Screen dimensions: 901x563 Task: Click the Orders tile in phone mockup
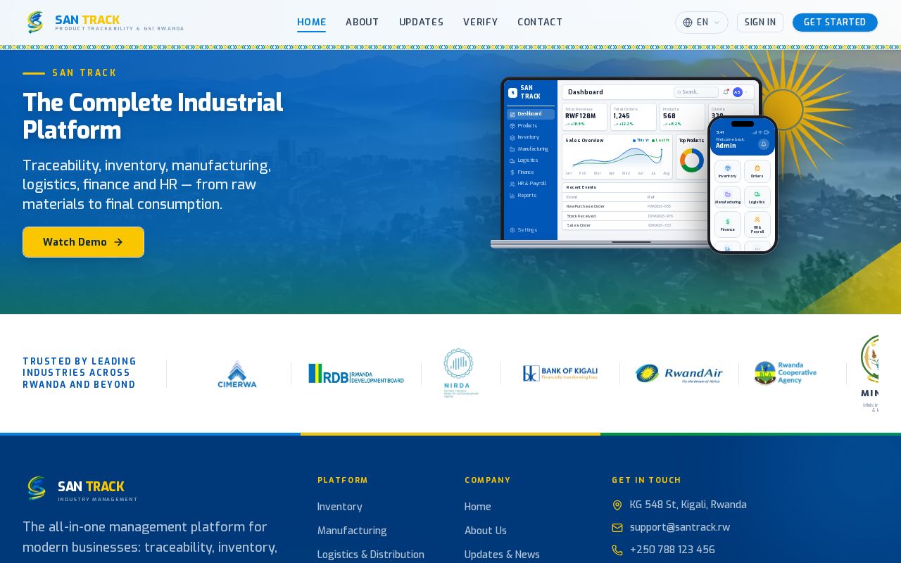pyautogui.click(x=757, y=171)
